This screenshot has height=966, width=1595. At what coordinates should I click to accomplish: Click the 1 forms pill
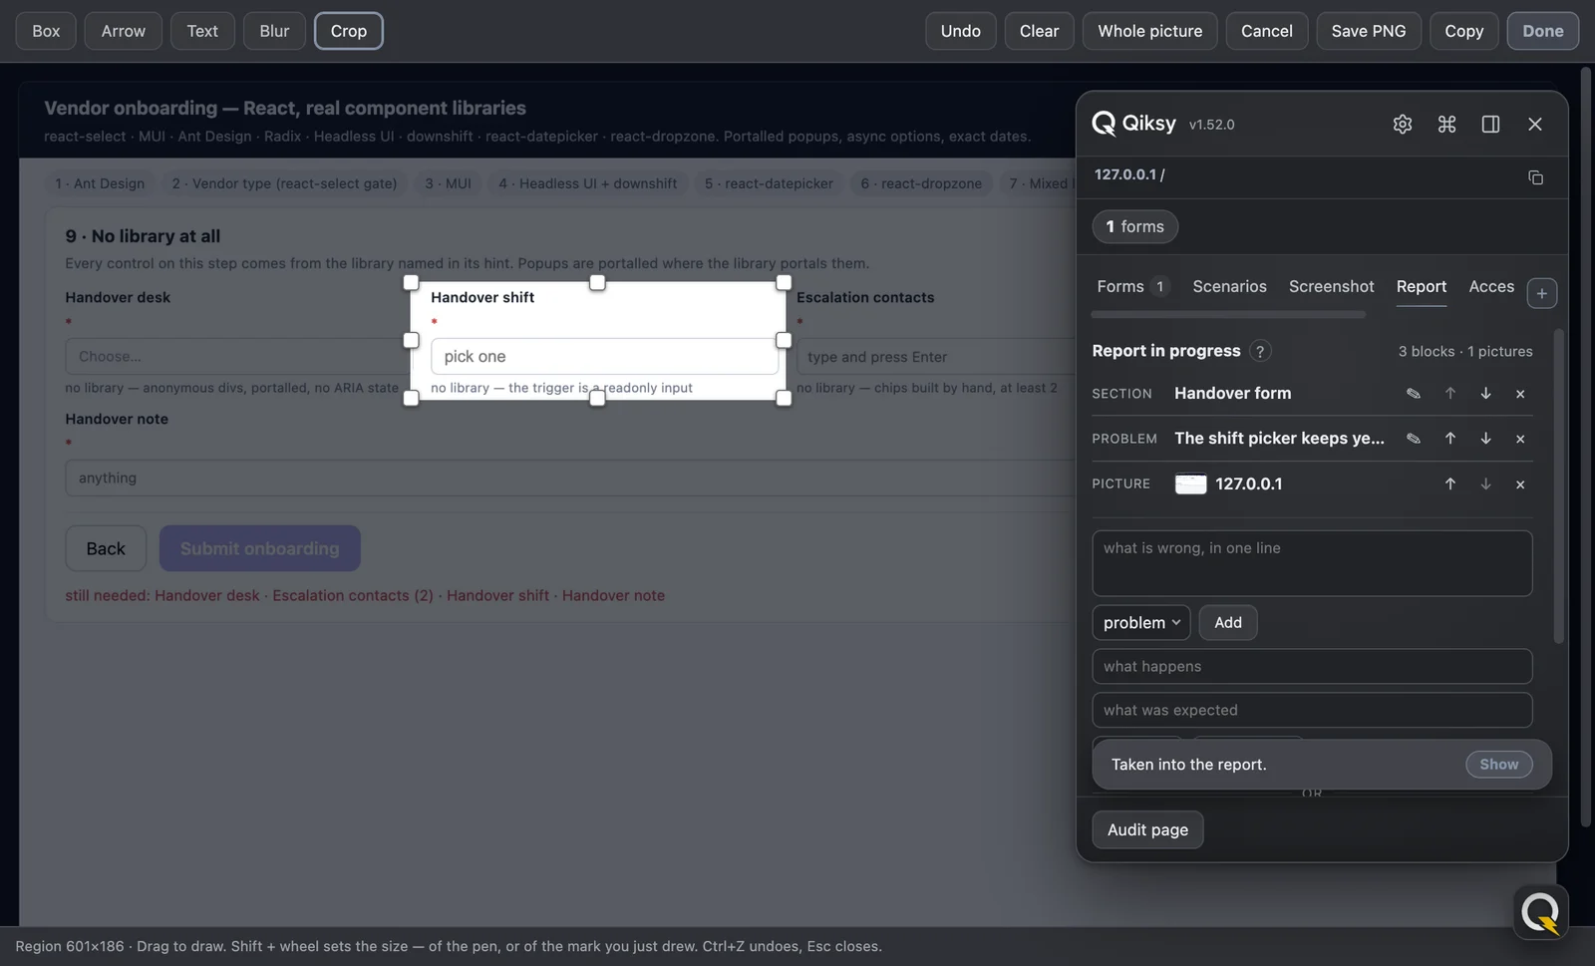1134,227
